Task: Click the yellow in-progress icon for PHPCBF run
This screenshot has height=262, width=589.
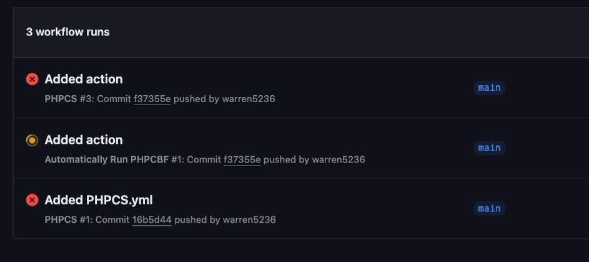Action: tap(32, 141)
